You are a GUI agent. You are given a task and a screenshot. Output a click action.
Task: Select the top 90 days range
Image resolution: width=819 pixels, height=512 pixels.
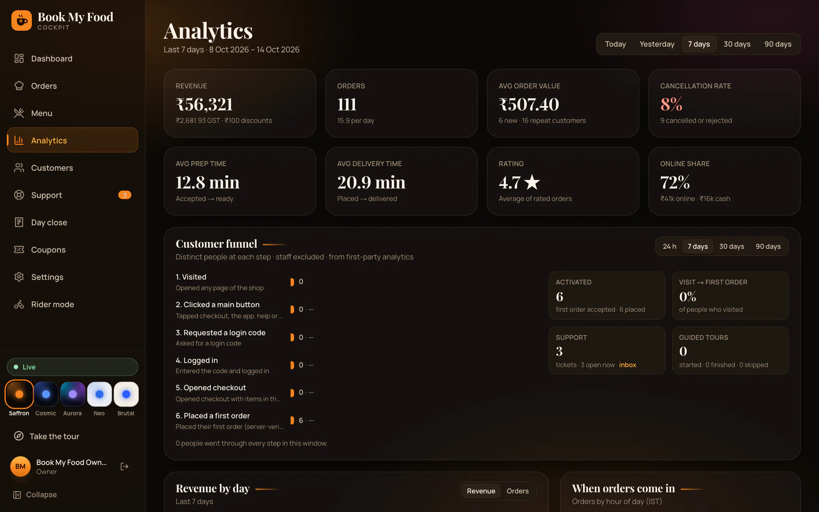tap(778, 44)
